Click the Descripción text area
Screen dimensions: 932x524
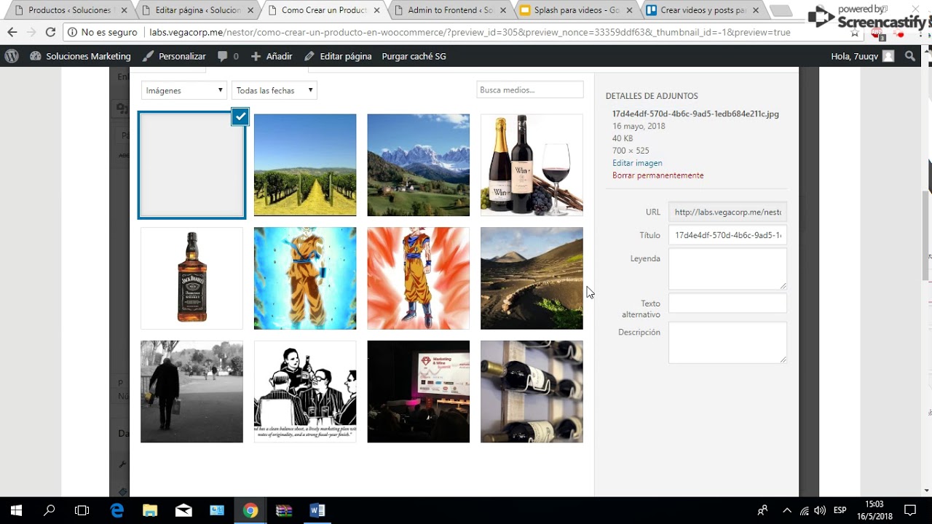727,343
